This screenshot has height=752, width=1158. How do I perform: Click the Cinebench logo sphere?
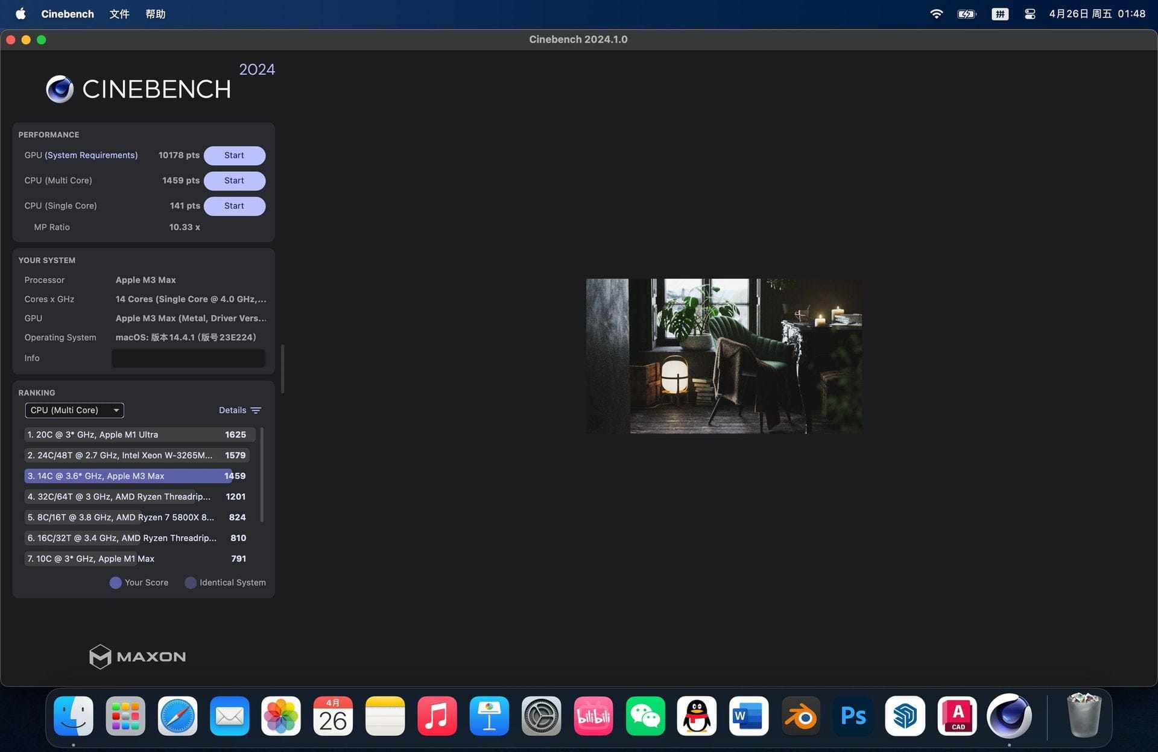60,89
